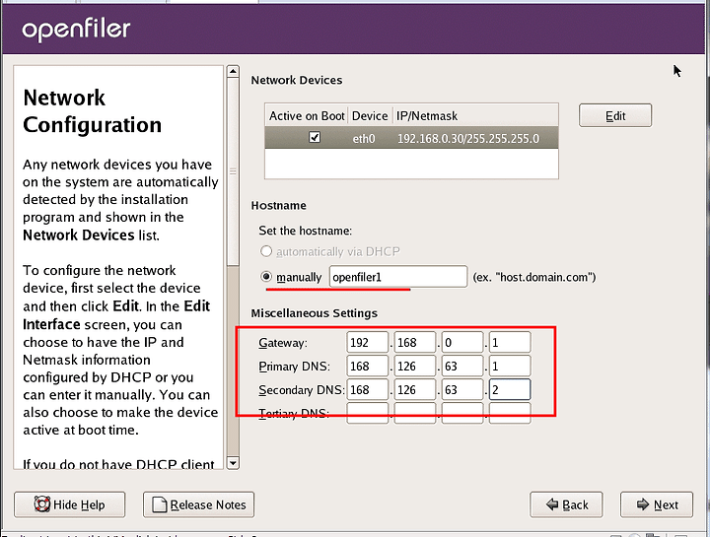This screenshot has height=537, width=710.
Task: Select the eth0 device name cell
Action: pos(364,138)
